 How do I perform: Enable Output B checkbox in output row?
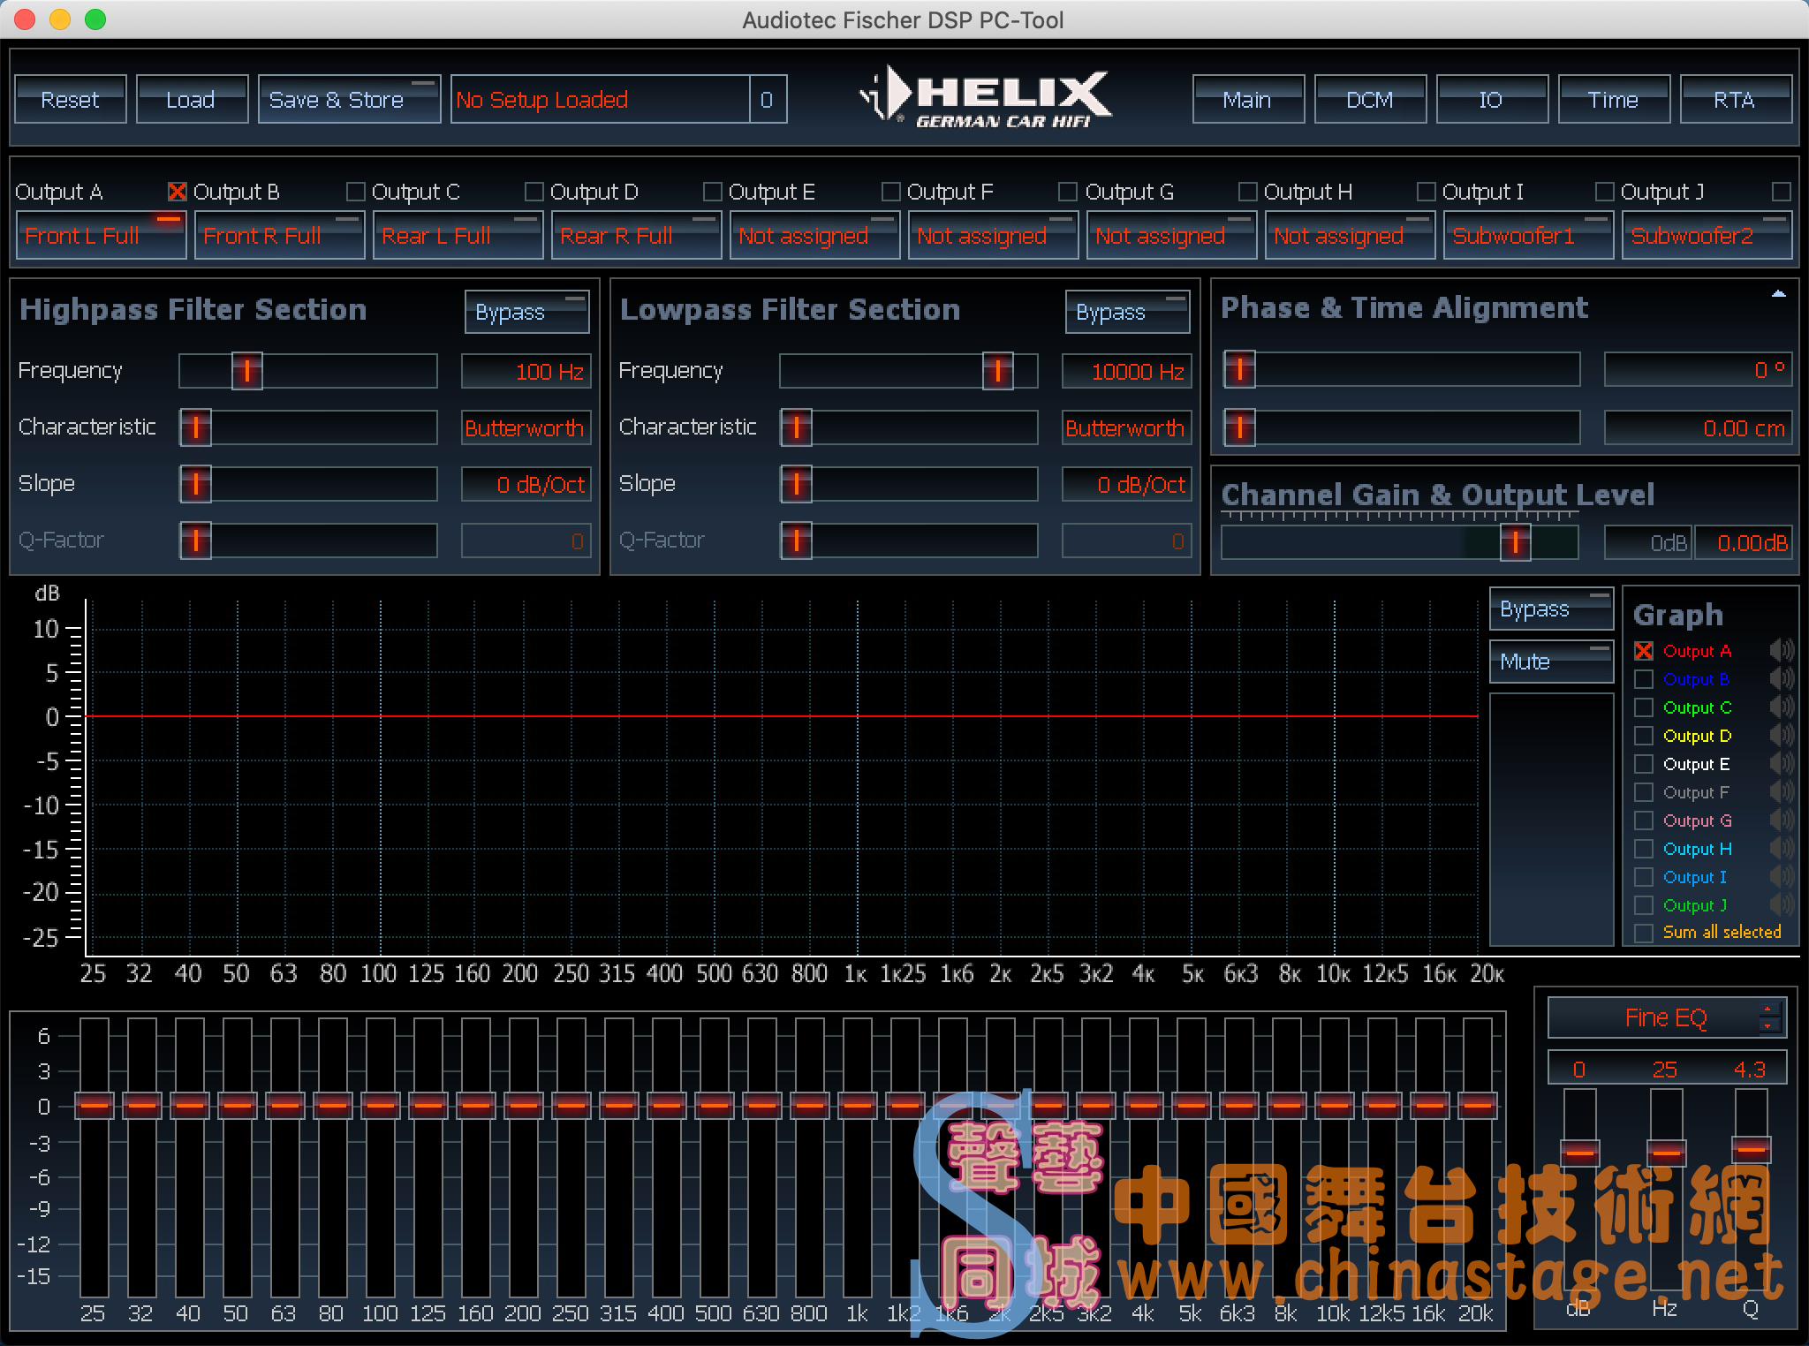tap(174, 190)
